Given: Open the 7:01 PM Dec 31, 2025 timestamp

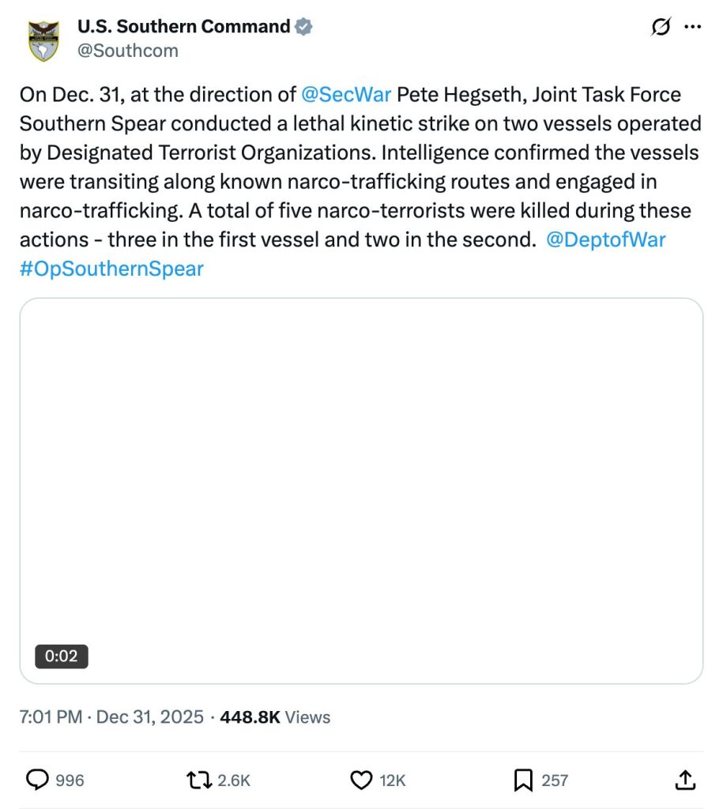Looking at the screenshot, I should coord(111,717).
